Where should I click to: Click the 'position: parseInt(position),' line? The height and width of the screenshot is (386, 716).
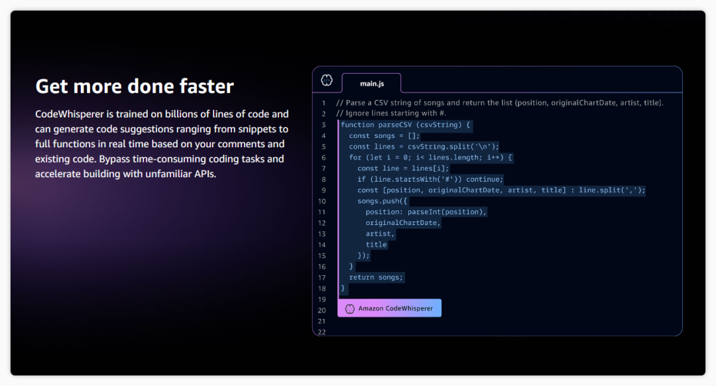(x=426, y=212)
